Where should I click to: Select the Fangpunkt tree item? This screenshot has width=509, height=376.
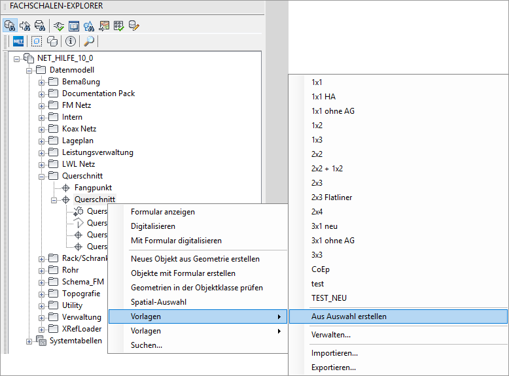tap(93, 188)
